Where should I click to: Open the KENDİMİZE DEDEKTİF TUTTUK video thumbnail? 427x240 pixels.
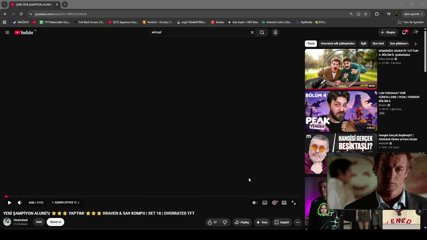341,69
